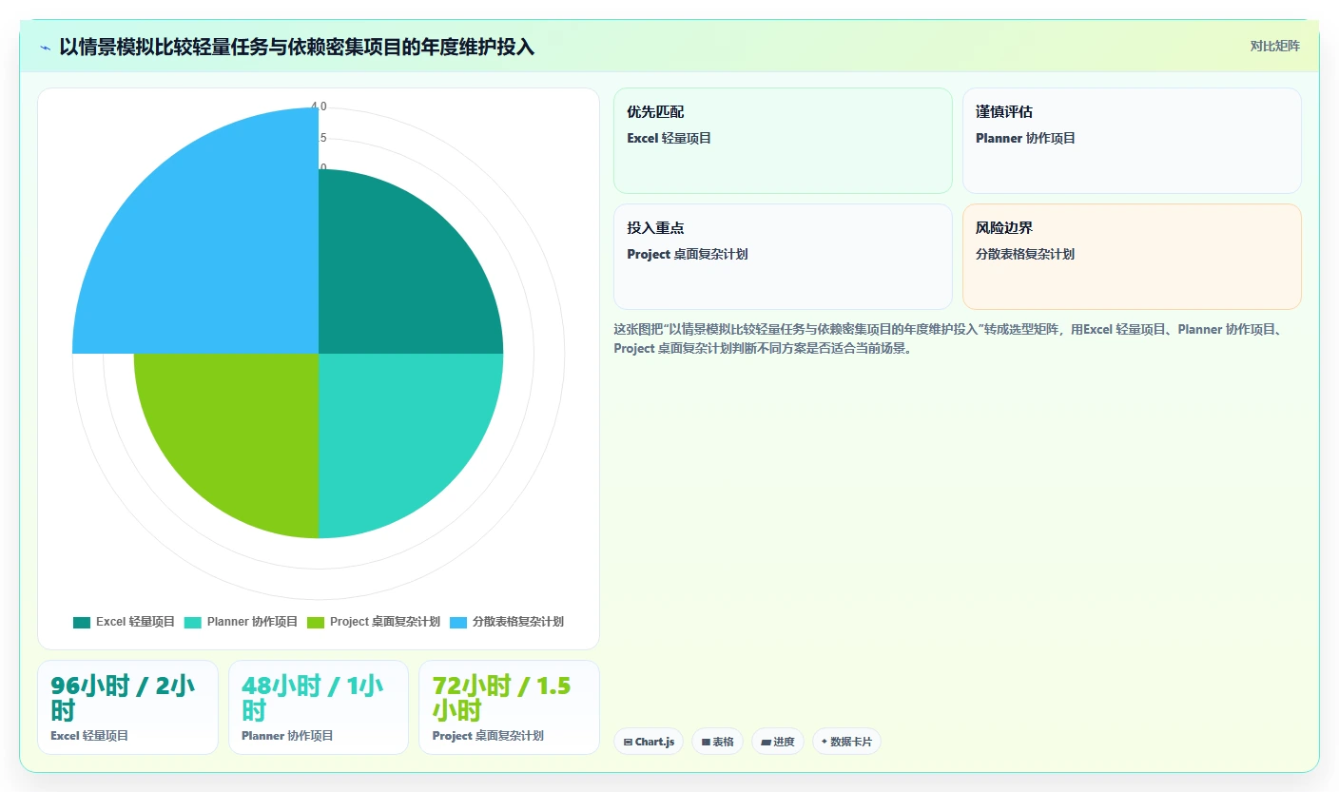
Task: Click the Excel 轻量项目 legend label
Action: (x=135, y=622)
